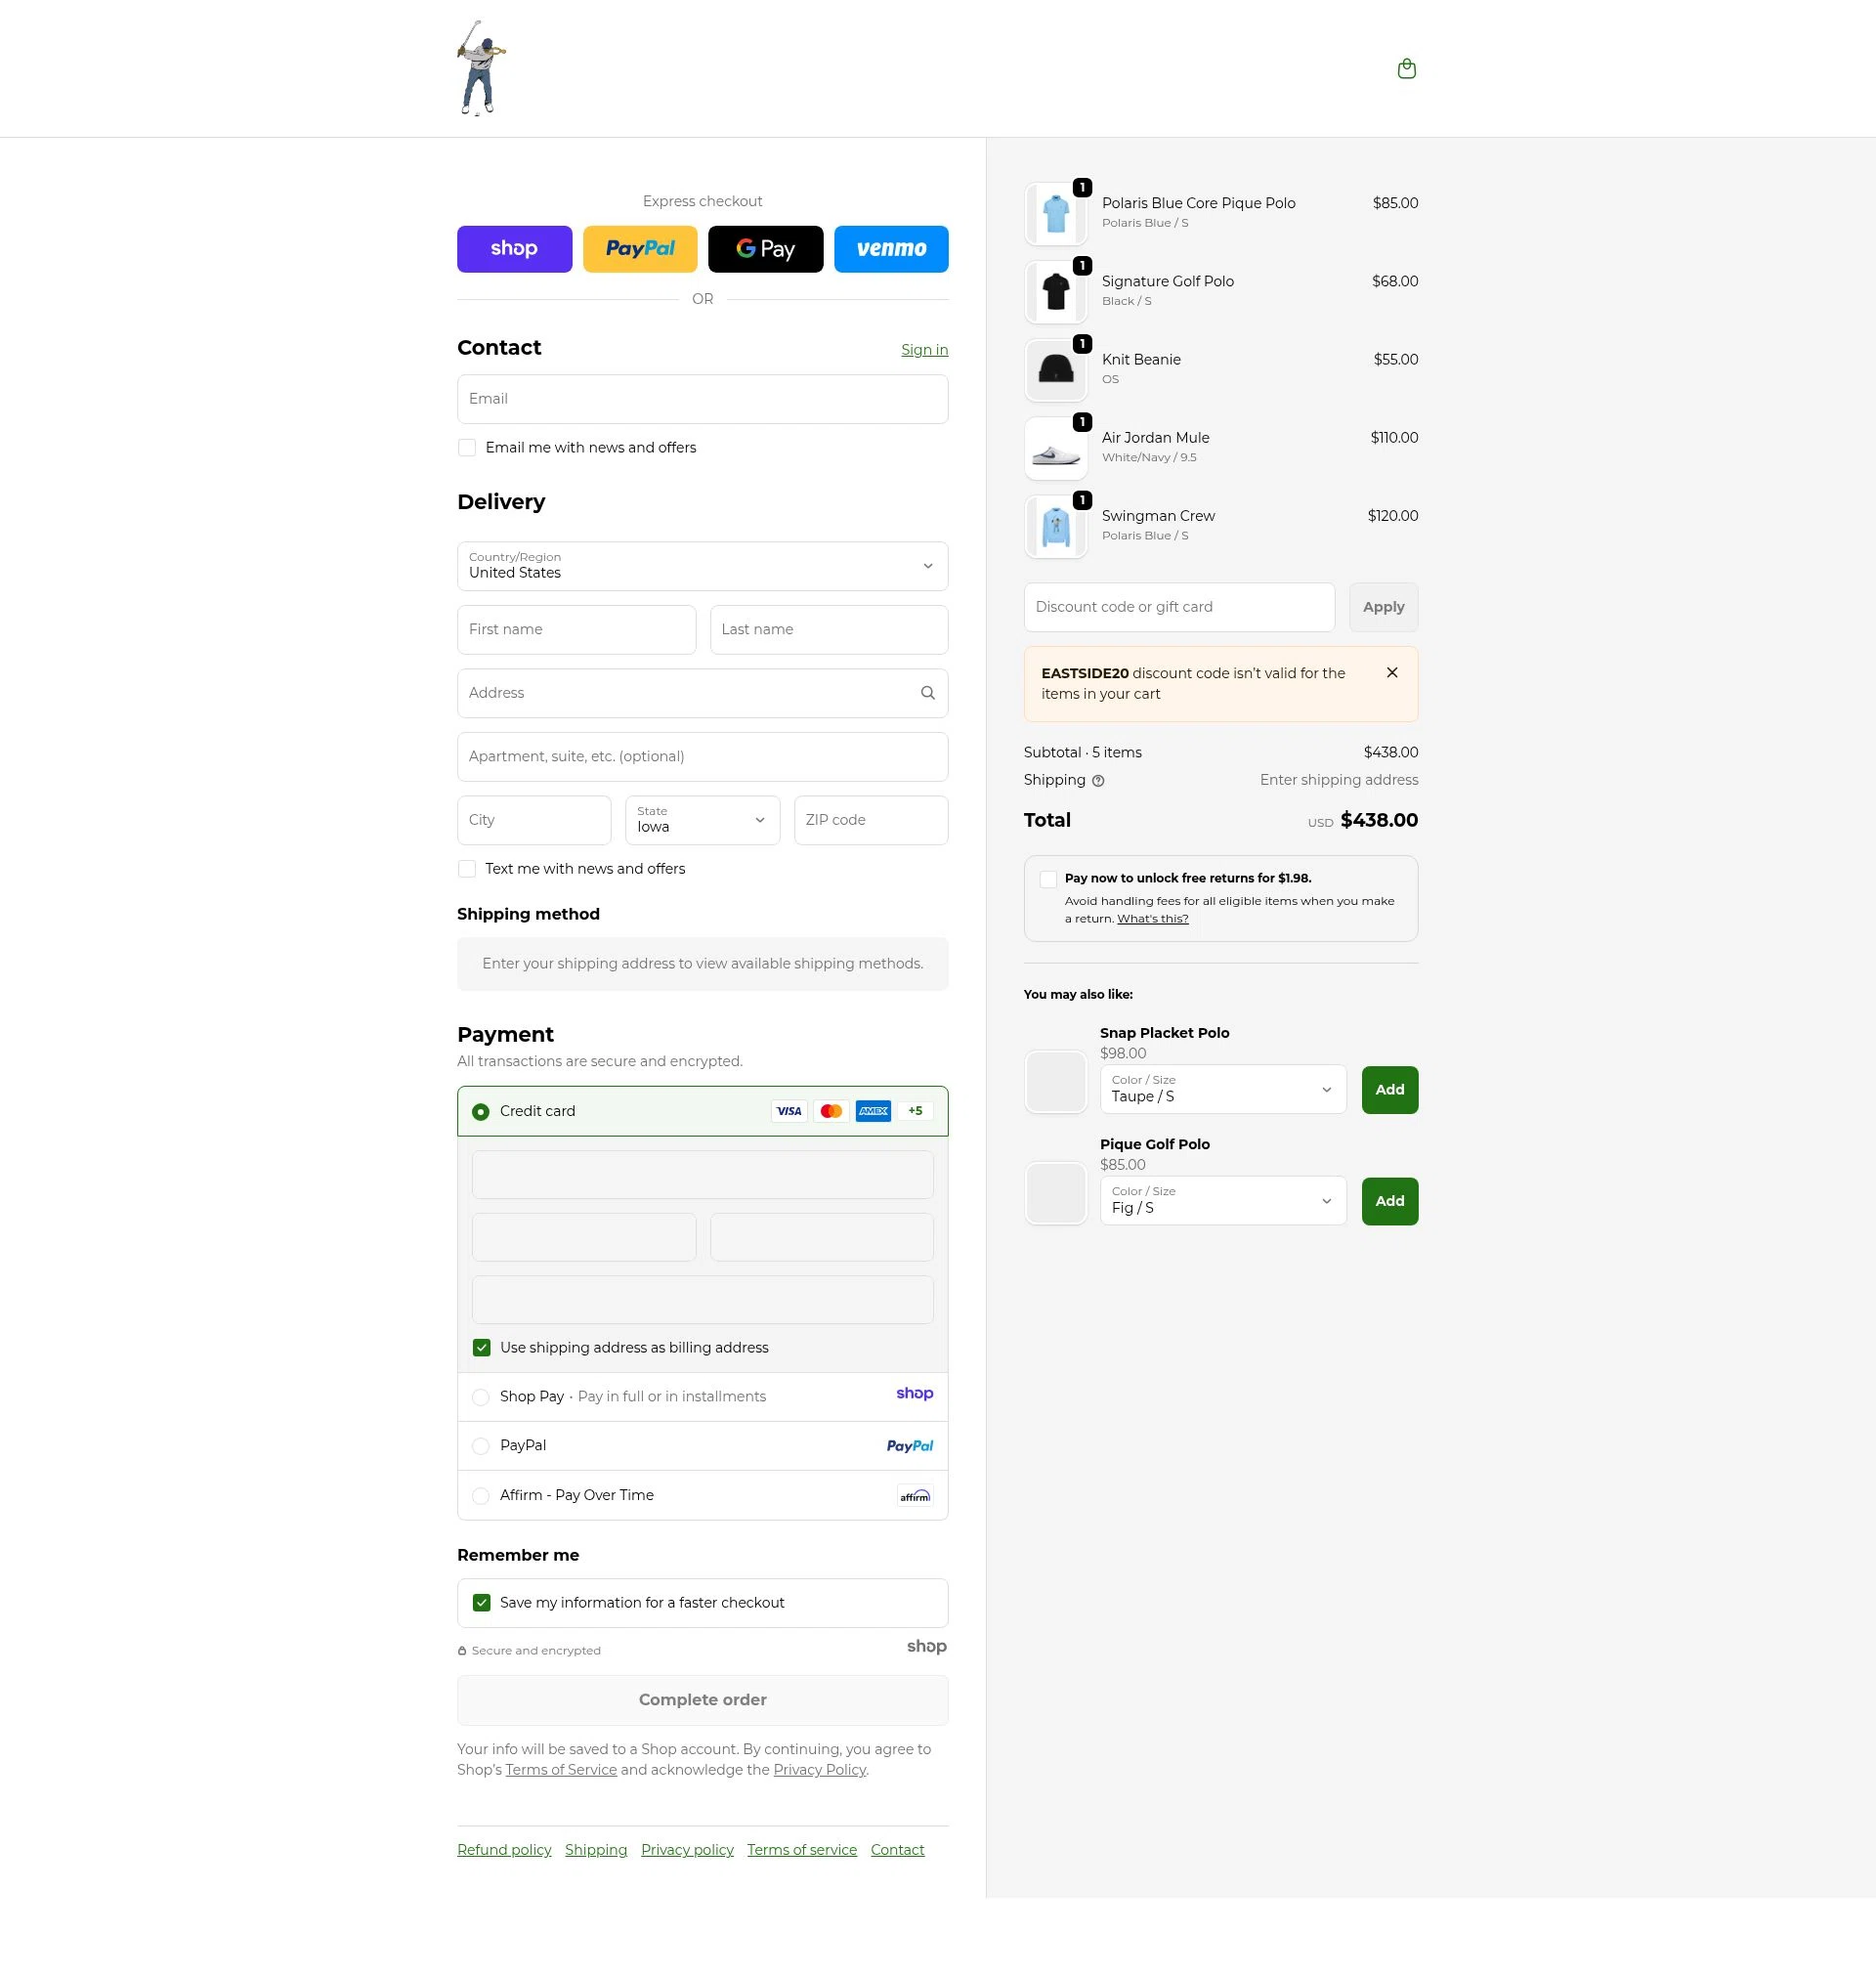The width and height of the screenshot is (1876, 1976).
Task: Uncheck 'Use shipping address as billing address'
Action: [481, 1347]
